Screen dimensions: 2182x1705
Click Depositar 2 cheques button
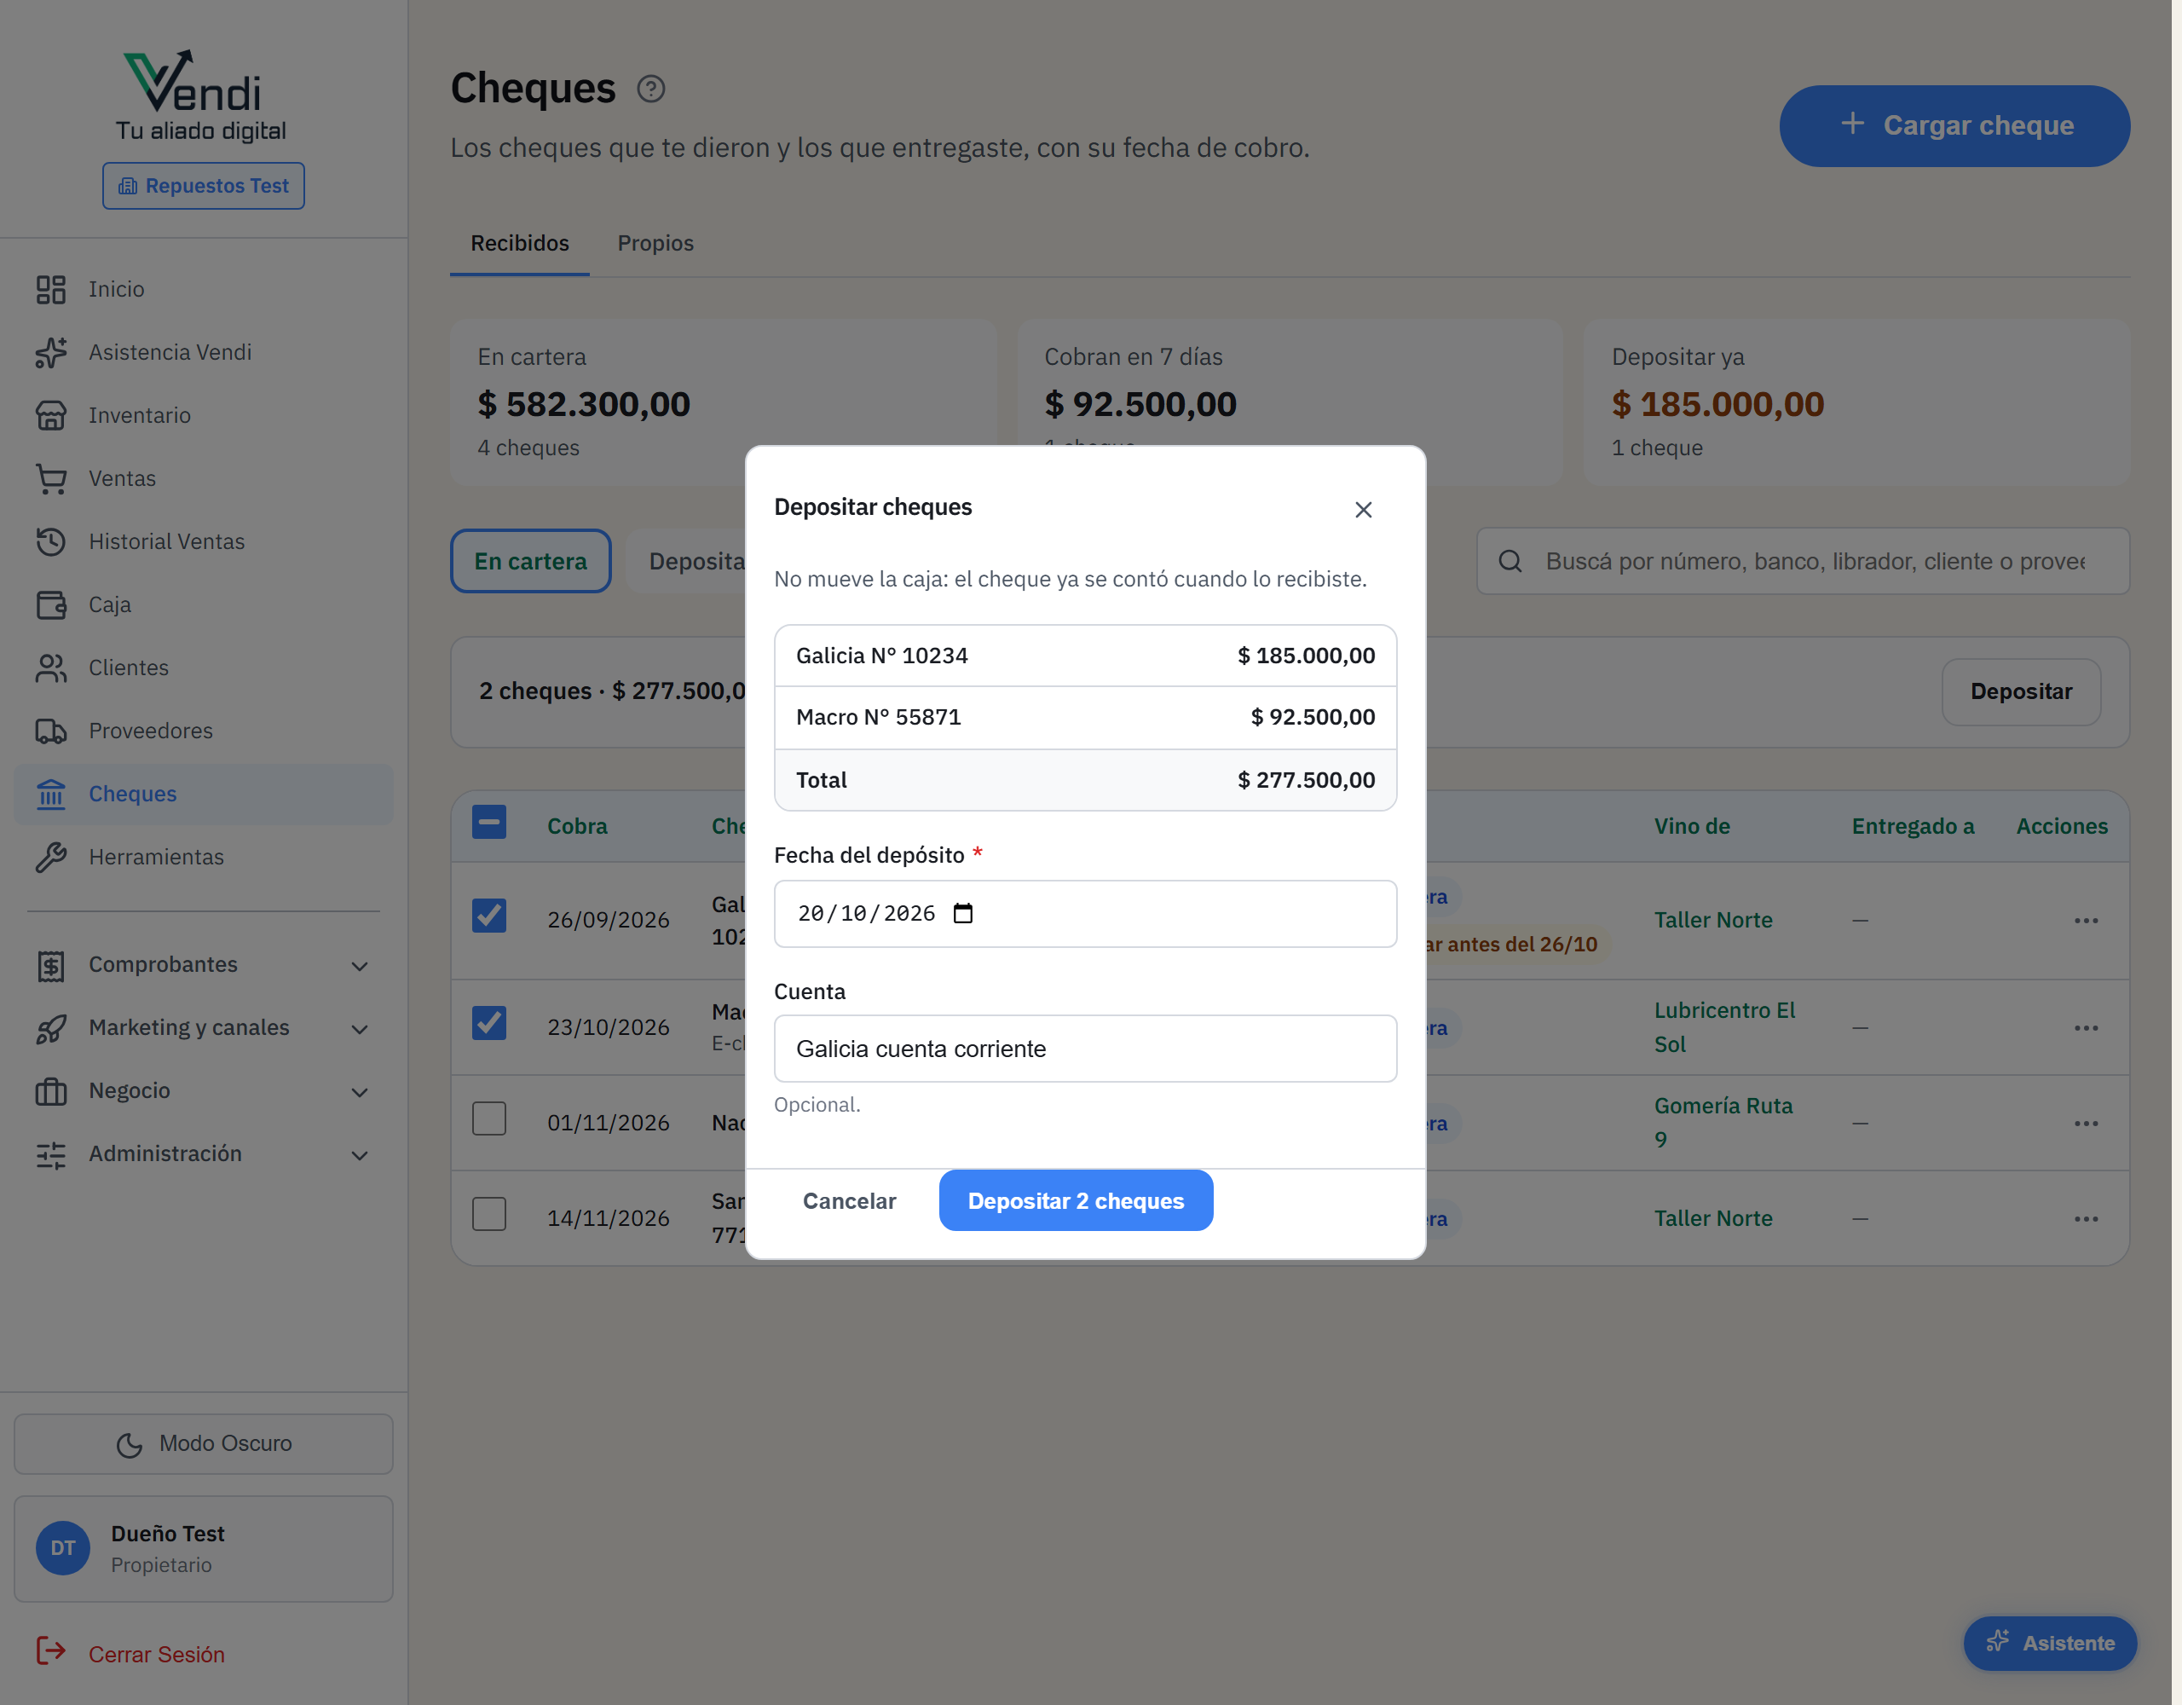tap(1076, 1201)
